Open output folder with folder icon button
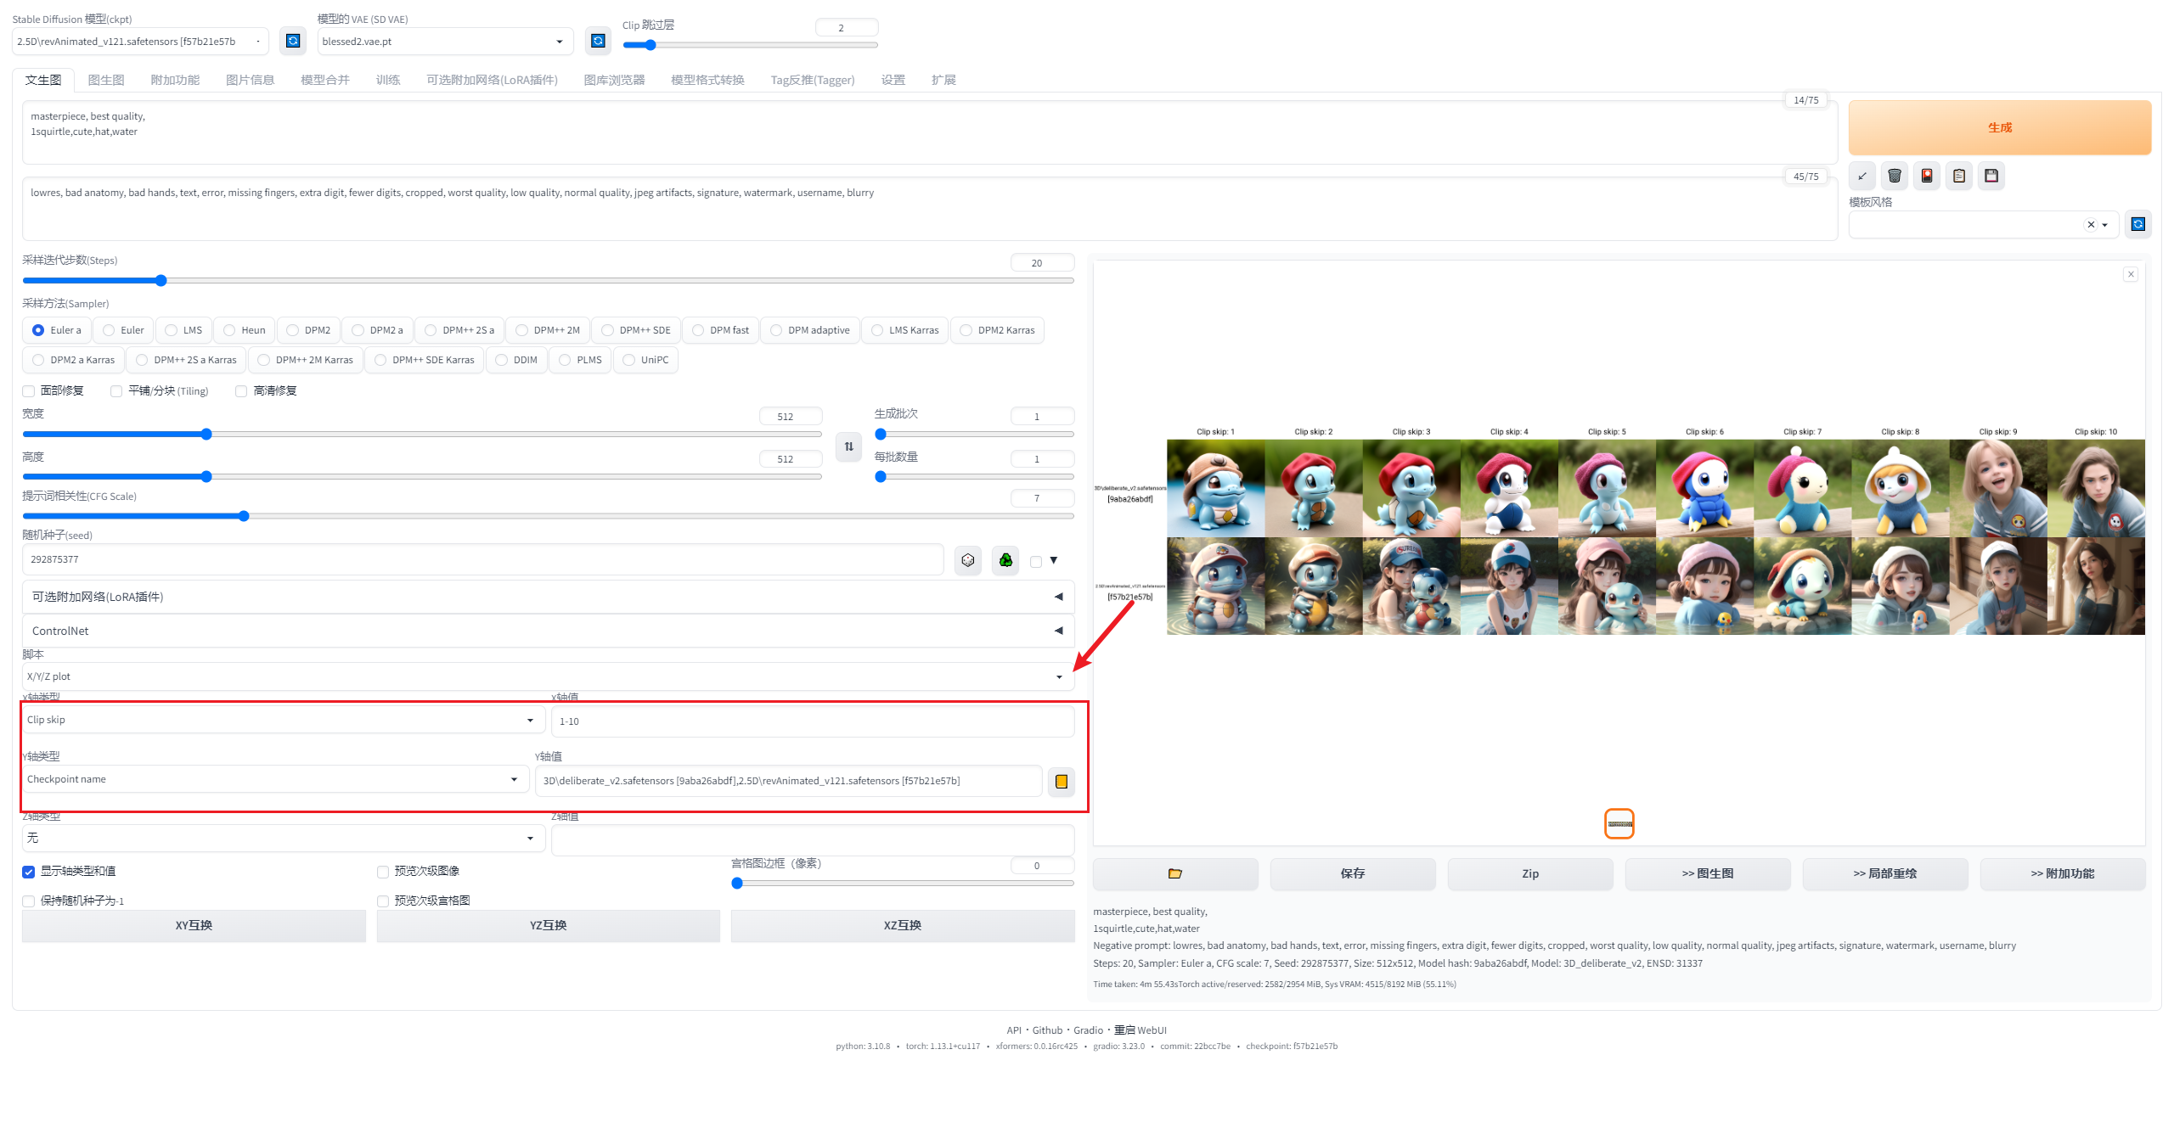Image resolution: width=2174 pixels, height=1128 pixels. tap(1174, 873)
